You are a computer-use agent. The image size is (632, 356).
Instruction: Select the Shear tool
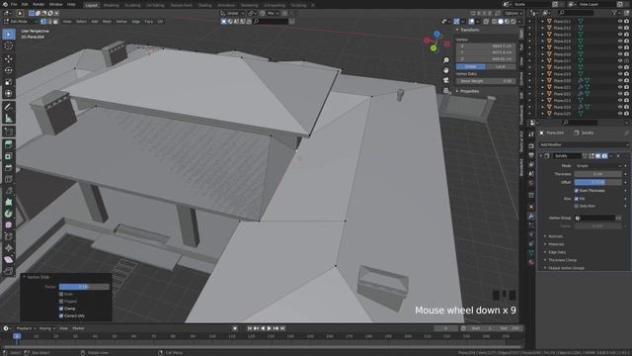click(x=9, y=260)
